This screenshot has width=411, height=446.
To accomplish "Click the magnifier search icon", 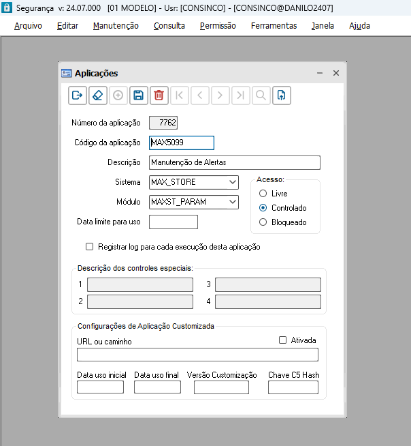I will coord(261,95).
